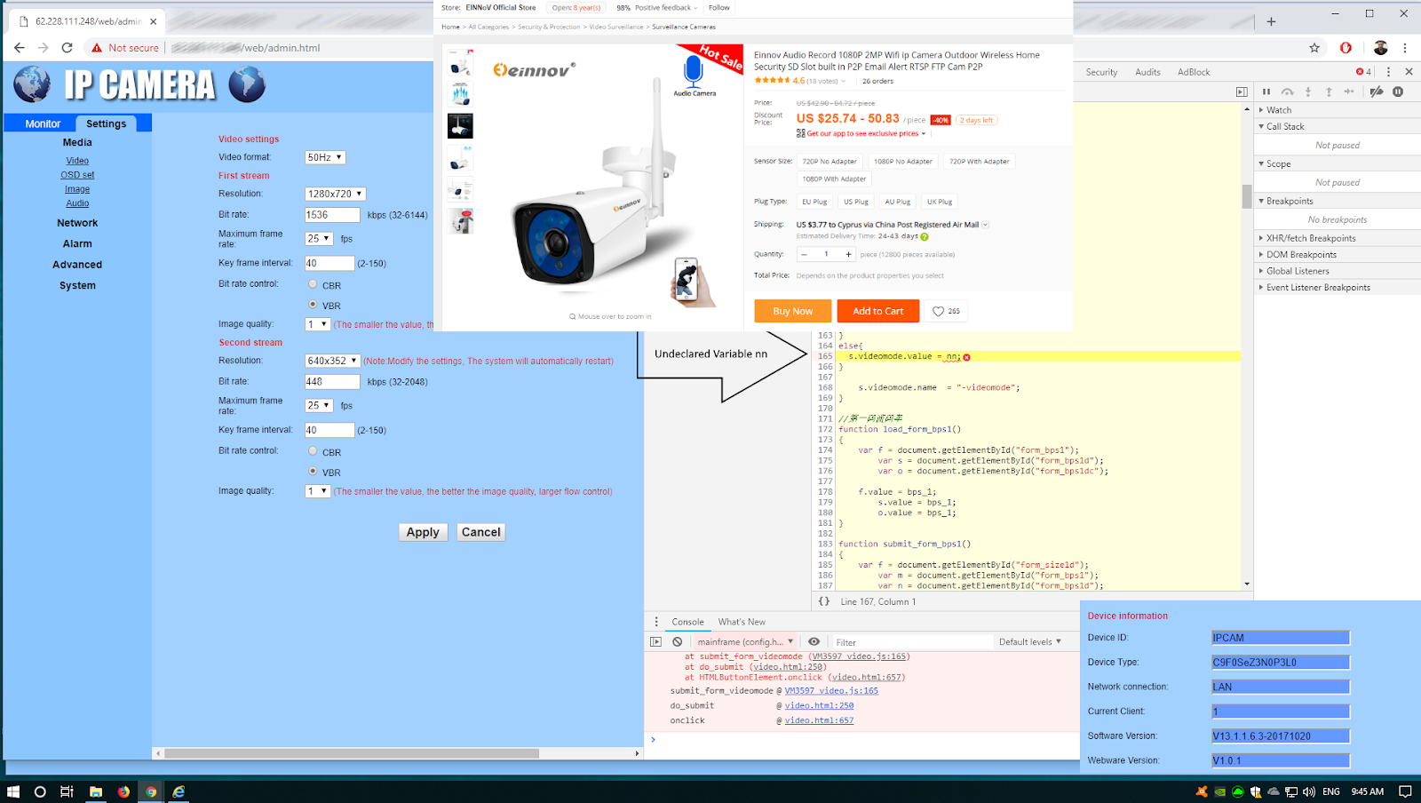Image resolution: width=1421 pixels, height=803 pixels.
Task: Open second stream Resolution 640x352 dropdown
Action: (x=332, y=361)
